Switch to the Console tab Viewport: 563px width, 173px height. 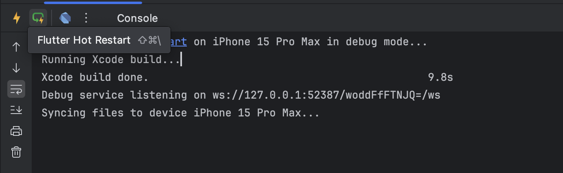[137, 18]
